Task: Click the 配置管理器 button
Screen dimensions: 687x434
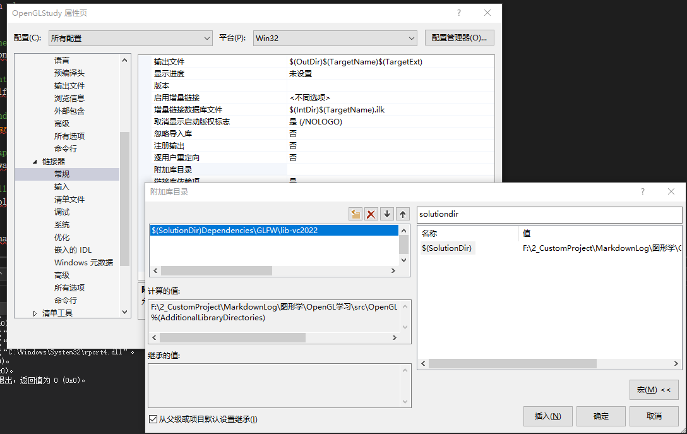Action: (459, 38)
